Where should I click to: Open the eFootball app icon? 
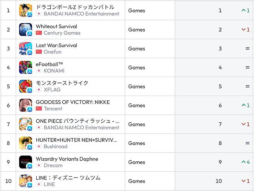[25, 68]
